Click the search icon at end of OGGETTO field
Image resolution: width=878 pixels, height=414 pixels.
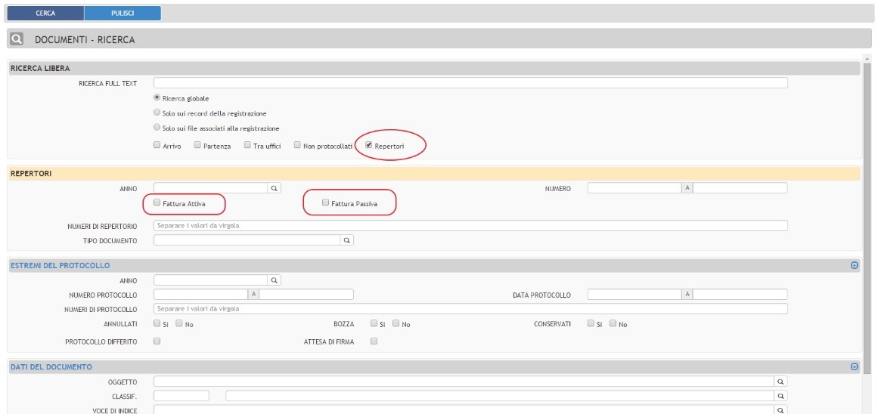click(780, 382)
